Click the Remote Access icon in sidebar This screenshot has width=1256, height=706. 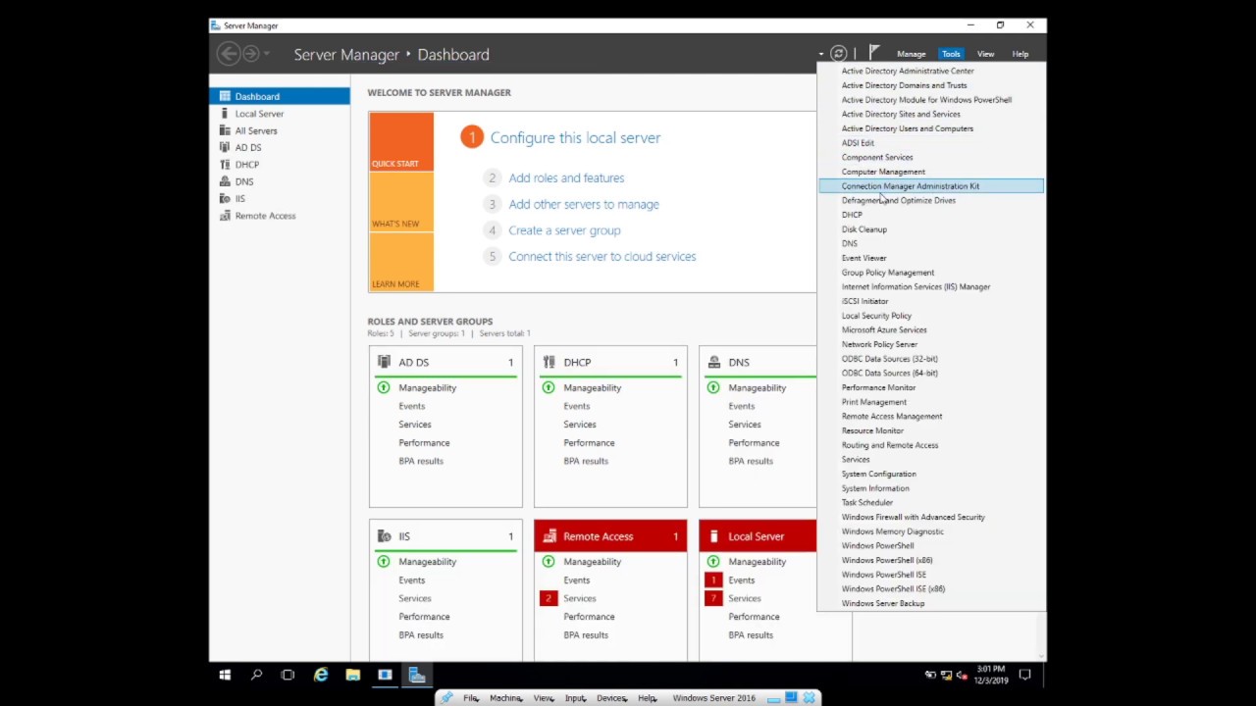click(225, 216)
